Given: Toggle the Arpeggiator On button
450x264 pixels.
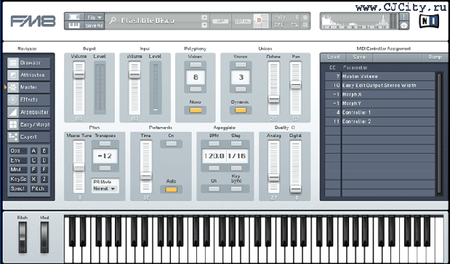Looking at the screenshot, I should [214, 189].
